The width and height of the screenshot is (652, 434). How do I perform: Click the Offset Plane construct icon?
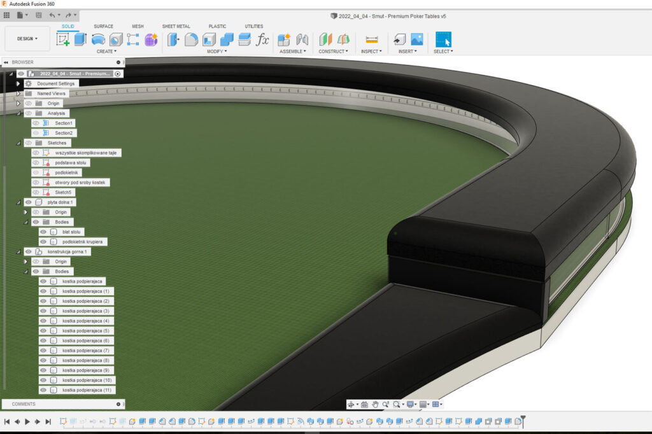click(325, 39)
